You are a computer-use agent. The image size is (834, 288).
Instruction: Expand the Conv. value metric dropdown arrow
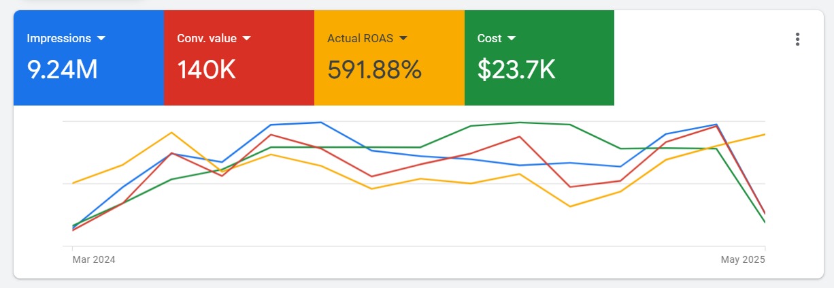click(x=247, y=39)
